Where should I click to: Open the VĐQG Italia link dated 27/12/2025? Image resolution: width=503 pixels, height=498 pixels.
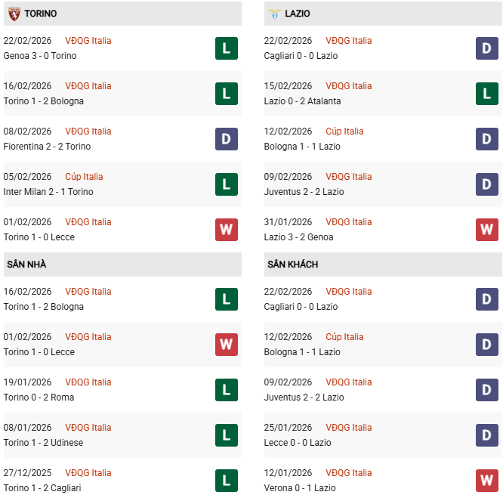tap(88, 473)
